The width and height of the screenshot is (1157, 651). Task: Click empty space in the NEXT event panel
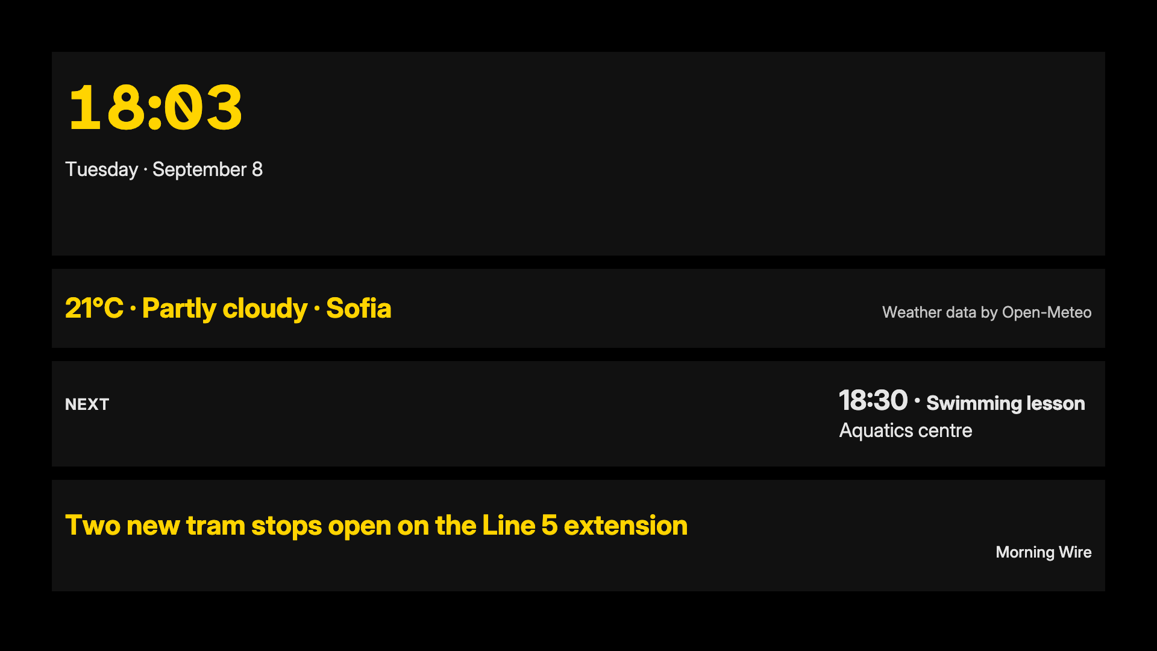pyautogui.click(x=470, y=414)
